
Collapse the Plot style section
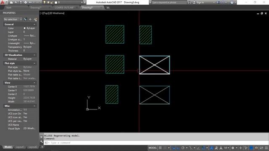pyautogui.click(x=34, y=63)
